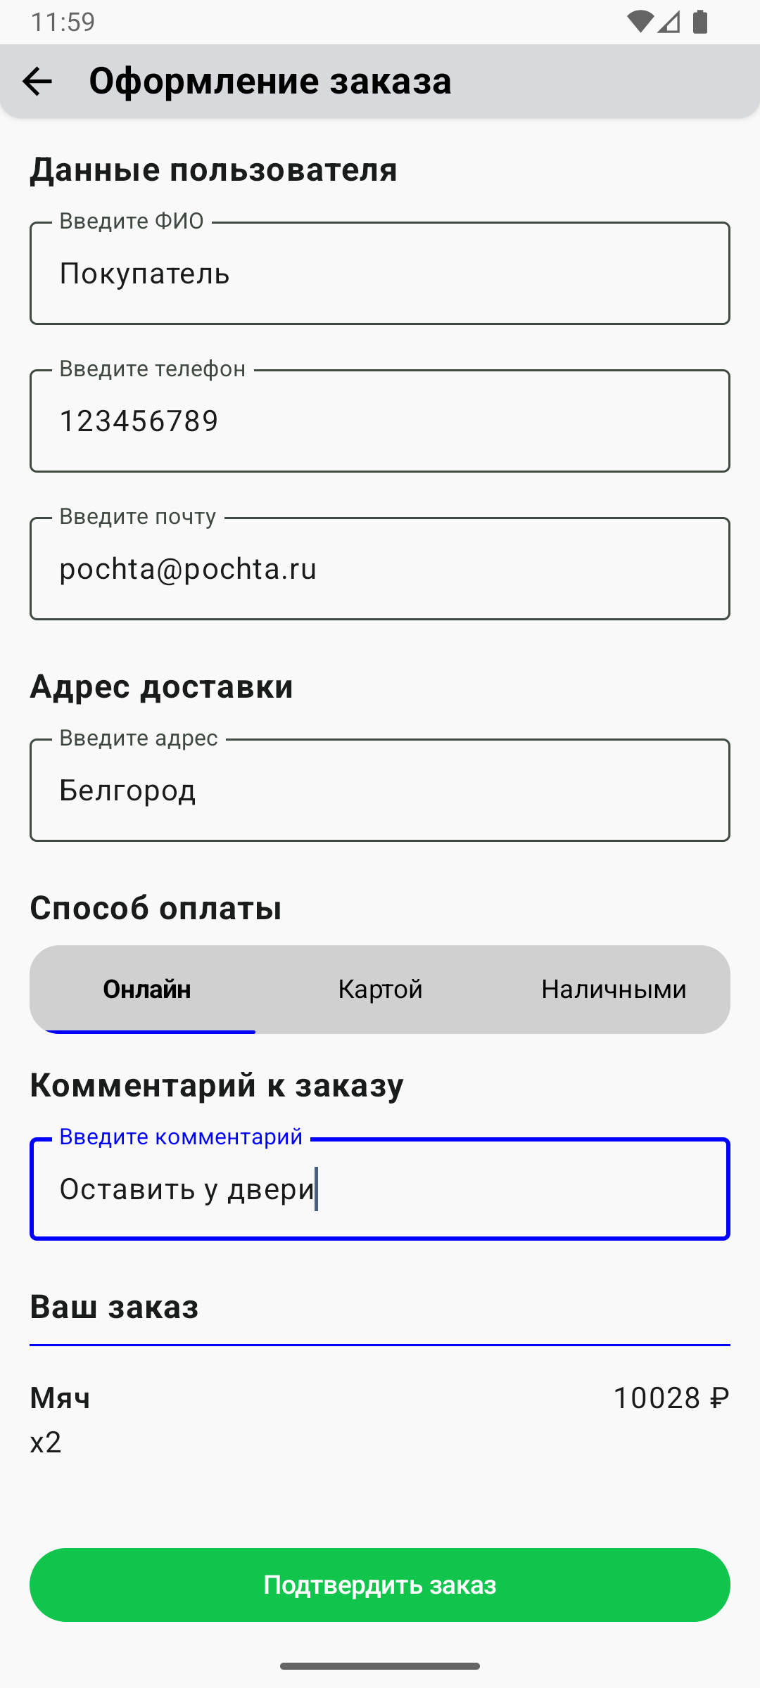Edit the email address field
This screenshot has width=760, height=1688.
coord(380,569)
